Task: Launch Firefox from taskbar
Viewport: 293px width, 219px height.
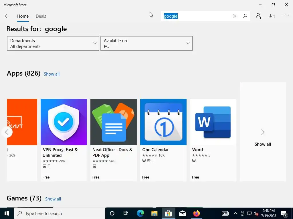Action: tap(196, 213)
